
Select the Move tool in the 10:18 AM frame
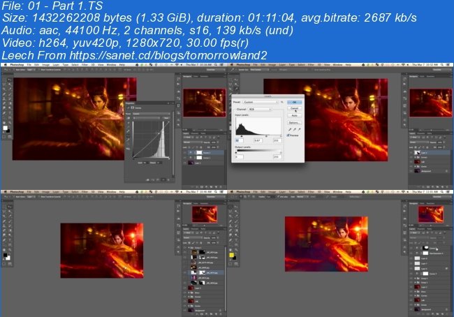[x=10, y=80]
